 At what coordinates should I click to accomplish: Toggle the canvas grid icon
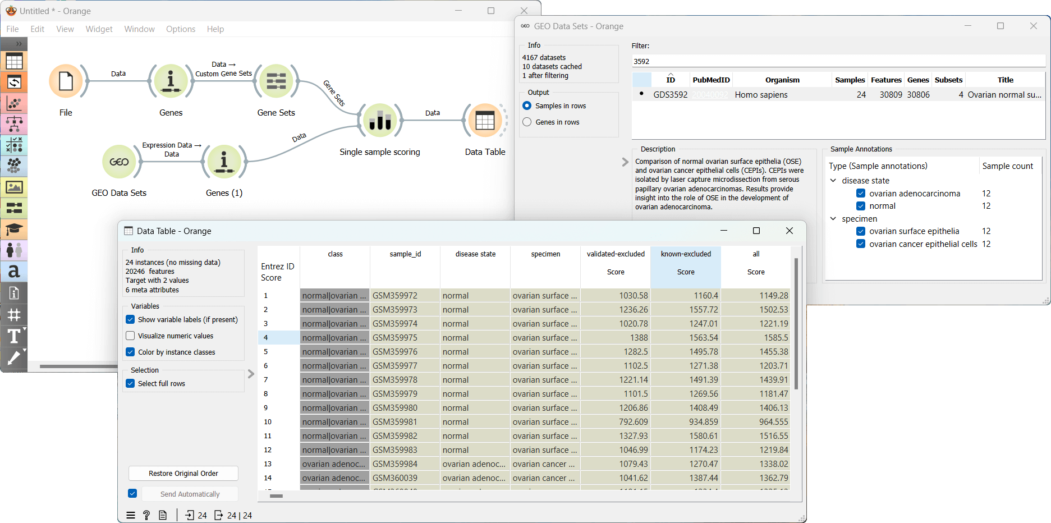(x=14, y=314)
